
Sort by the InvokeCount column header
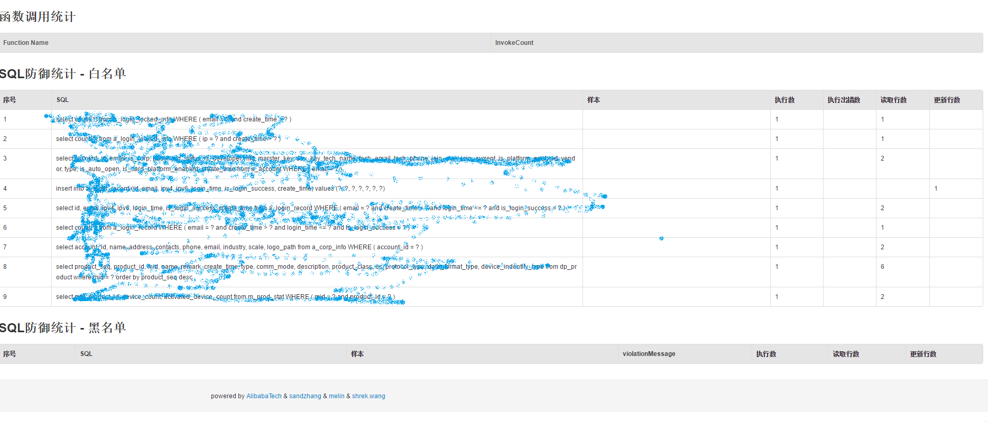point(514,43)
